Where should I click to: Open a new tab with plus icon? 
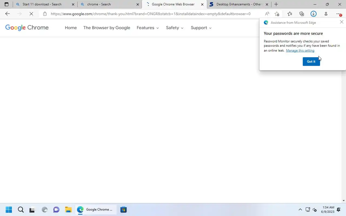point(276,4)
